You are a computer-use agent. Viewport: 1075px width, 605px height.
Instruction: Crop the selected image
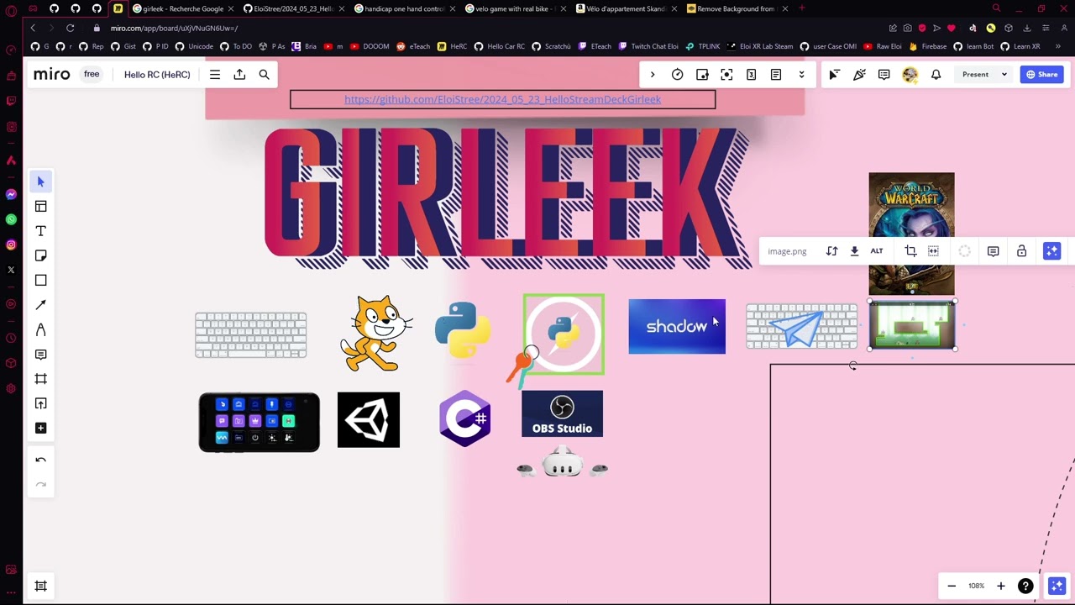(910, 251)
